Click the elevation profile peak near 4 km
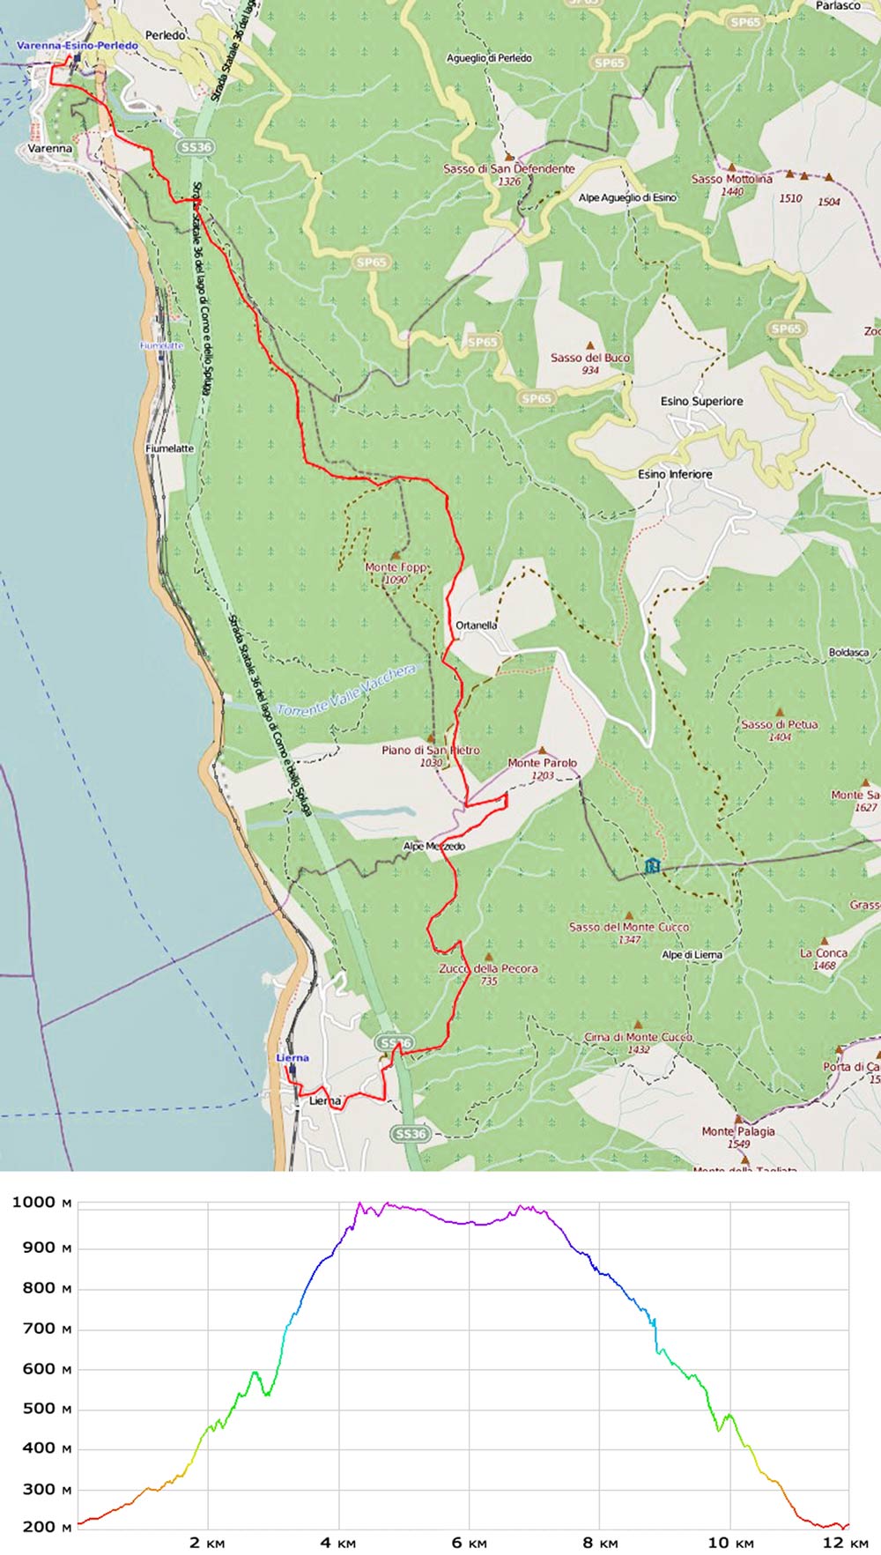Screen dimensions: 881x1555 (x=359, y=1203)
